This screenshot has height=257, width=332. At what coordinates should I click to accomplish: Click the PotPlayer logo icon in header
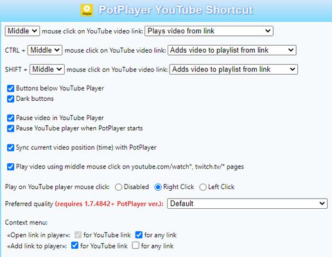(x=87, y=10)
